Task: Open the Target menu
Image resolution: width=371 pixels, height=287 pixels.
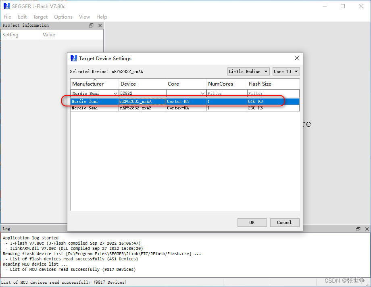Action: pos(40,17)
